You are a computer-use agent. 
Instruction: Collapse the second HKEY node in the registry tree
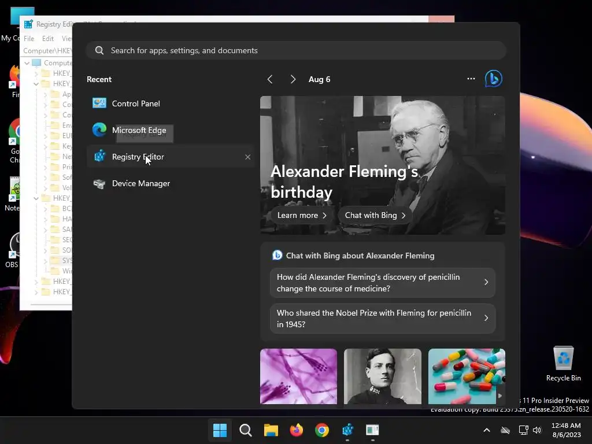pos(36,84)
